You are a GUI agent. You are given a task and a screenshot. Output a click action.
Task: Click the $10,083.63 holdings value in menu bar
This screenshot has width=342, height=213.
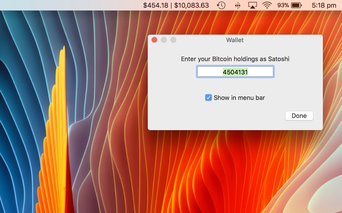[x=192, y=5]
